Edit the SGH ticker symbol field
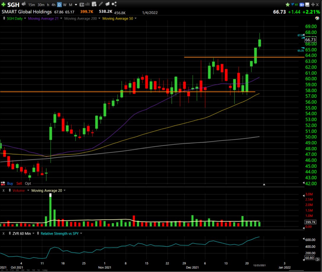322x272 pixels. pyautogui.click(x=13, y=4)
